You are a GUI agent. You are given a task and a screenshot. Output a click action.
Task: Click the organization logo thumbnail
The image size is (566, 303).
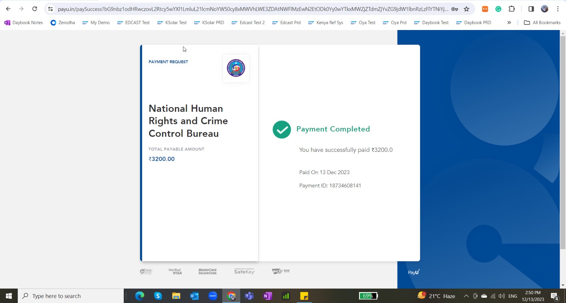point(236,68)
